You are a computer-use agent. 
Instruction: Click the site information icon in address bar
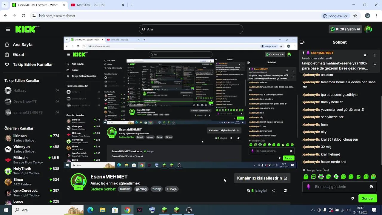[34, 16]
